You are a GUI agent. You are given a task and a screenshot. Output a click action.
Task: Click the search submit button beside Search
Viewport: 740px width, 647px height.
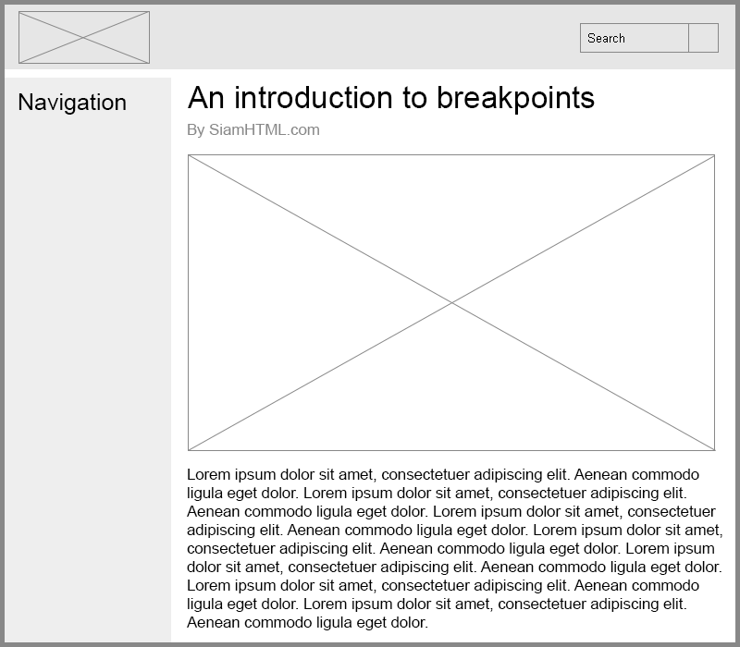[703, 38]
